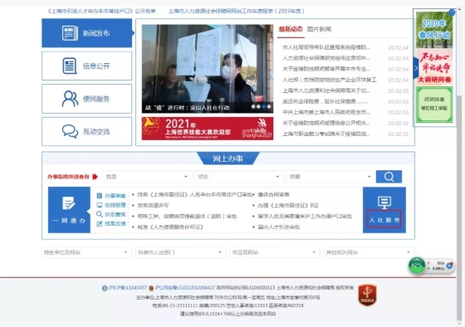Select the last carousel dot indicator
Viewport: 465px width, 327px height.
pos(269,107)
